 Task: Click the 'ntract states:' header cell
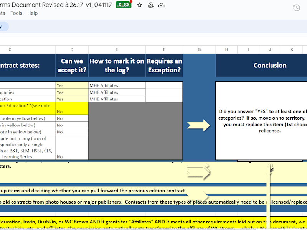pos(28,66)
